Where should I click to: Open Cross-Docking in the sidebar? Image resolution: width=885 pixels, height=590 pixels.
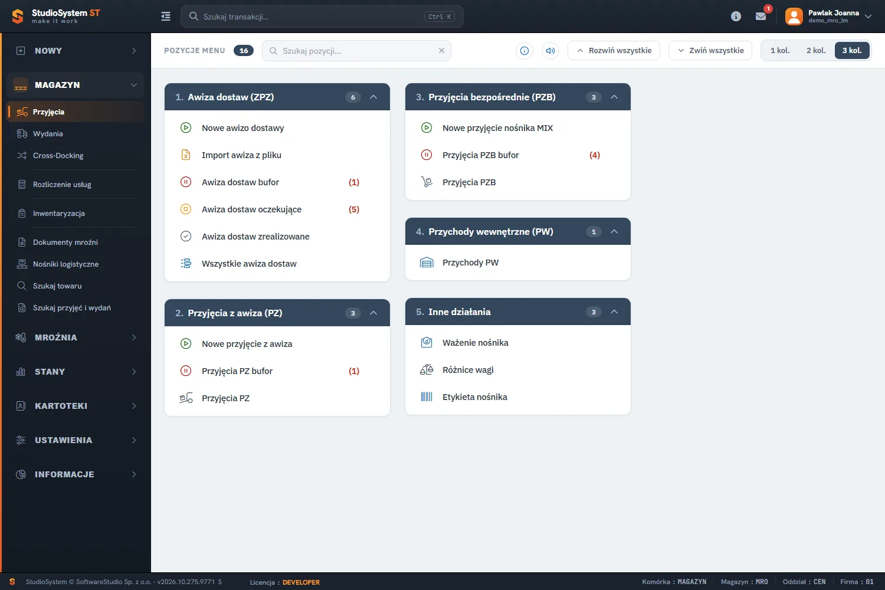(76, 156)
